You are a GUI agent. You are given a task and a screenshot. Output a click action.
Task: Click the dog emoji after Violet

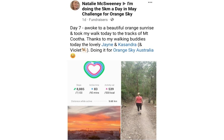(x=84, y=50)
